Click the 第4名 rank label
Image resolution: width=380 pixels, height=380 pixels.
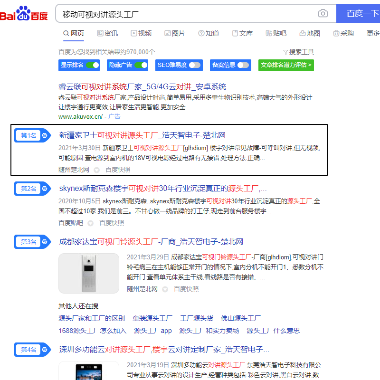[28, 350]
